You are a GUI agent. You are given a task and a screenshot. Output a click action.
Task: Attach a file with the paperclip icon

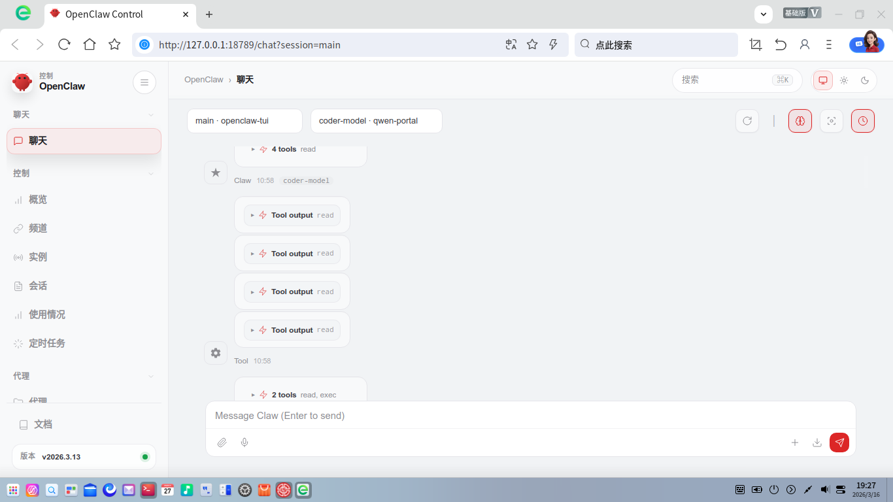point(222,443)
